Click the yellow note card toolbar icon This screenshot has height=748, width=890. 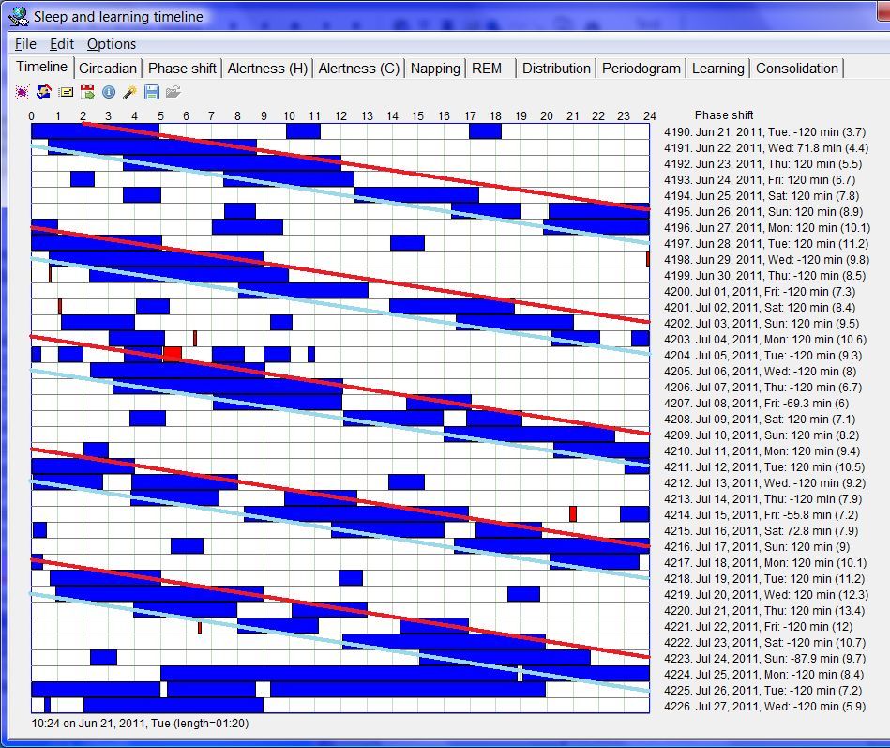66,92
